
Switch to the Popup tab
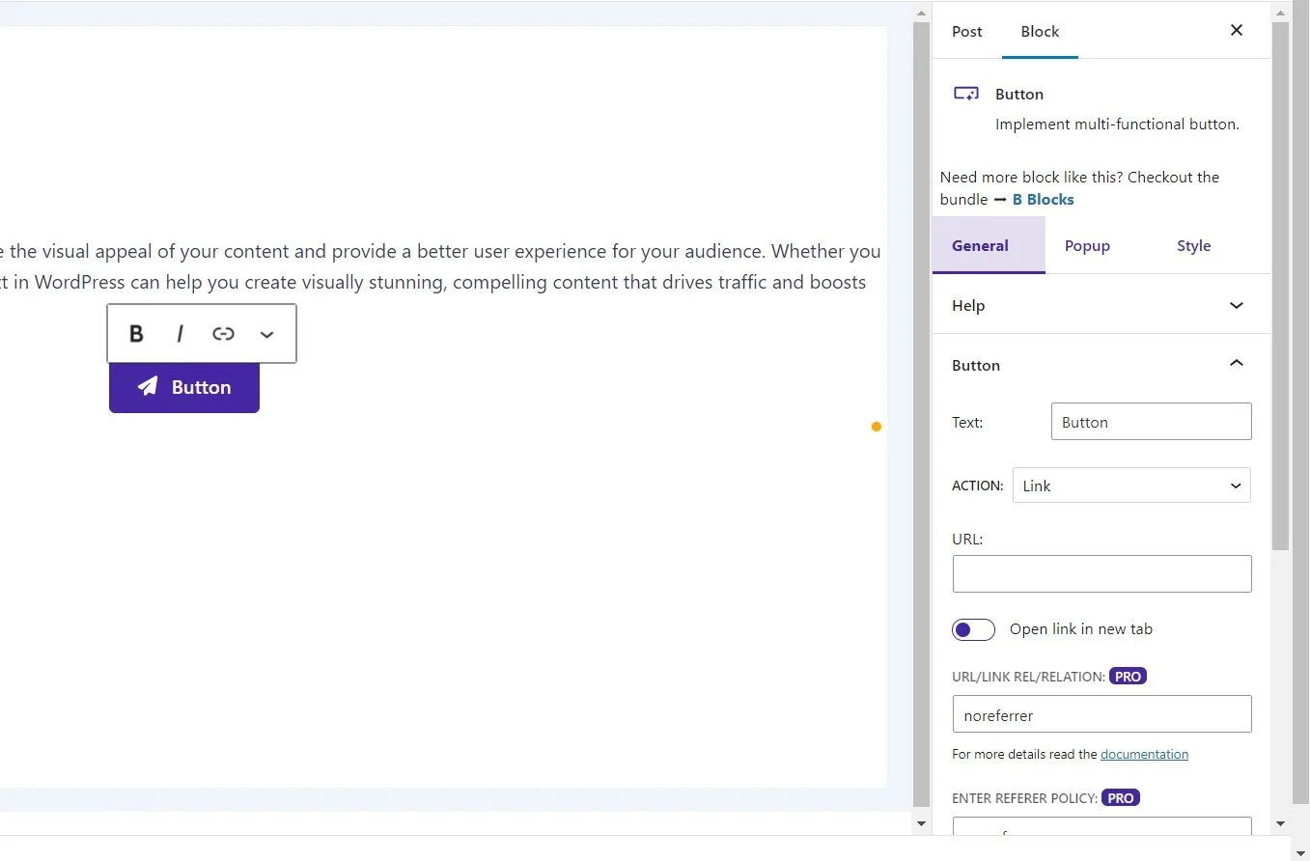tap(1087, 245)
